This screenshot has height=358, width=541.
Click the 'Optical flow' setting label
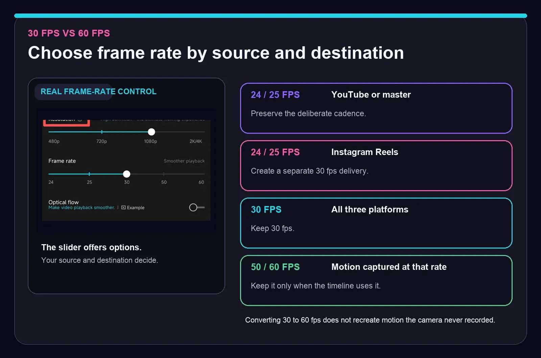pos(64,202)
